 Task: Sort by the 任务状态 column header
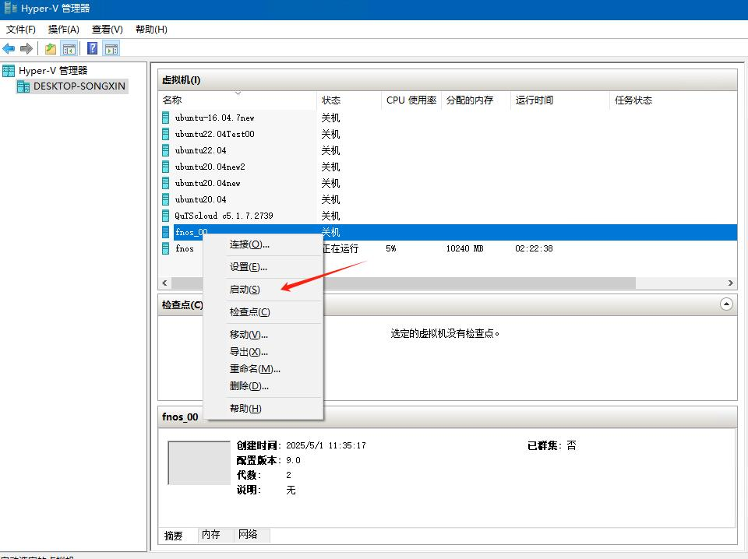[673, 100]
